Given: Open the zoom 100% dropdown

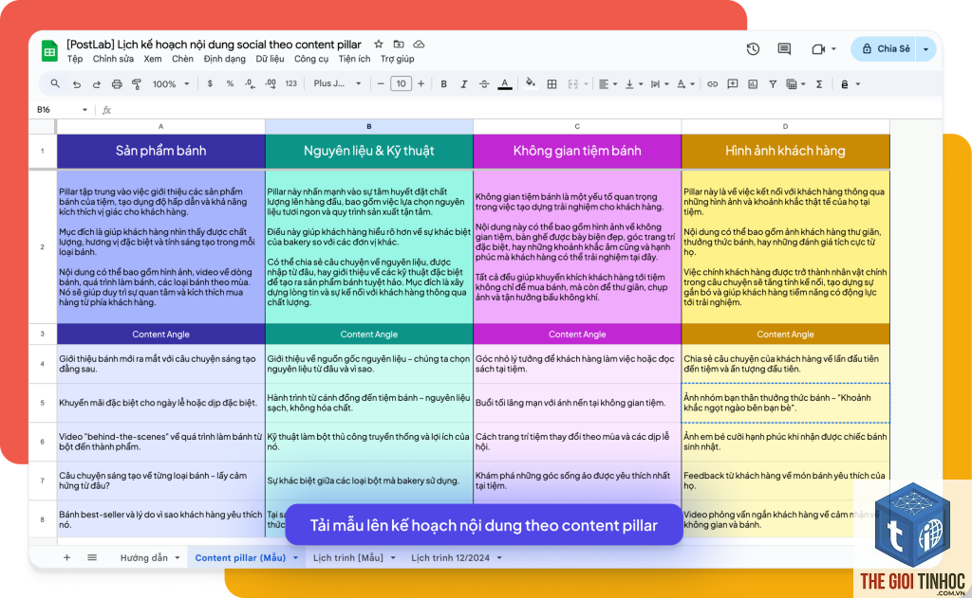Looking at the screenshot, I should (x=171, y=84).
